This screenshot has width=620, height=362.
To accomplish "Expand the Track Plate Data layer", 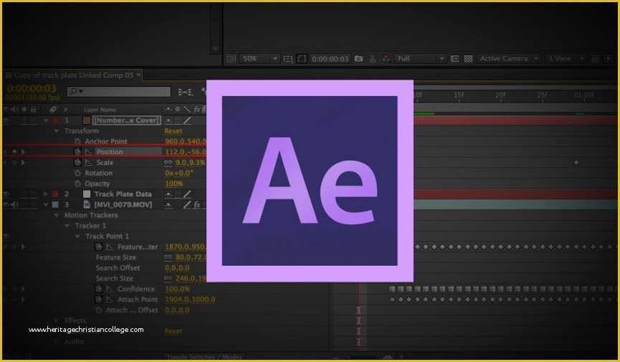I will [46, 194].
